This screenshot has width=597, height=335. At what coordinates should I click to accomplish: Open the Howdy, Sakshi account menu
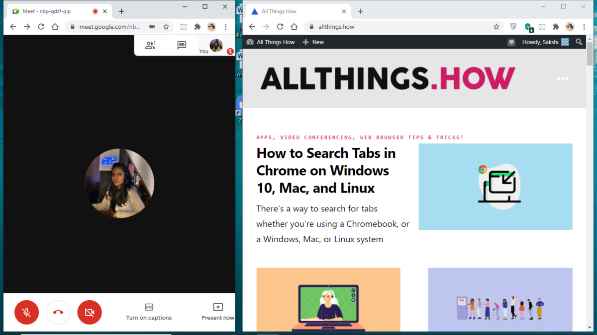pyautogui.click(x=546, y=42)
